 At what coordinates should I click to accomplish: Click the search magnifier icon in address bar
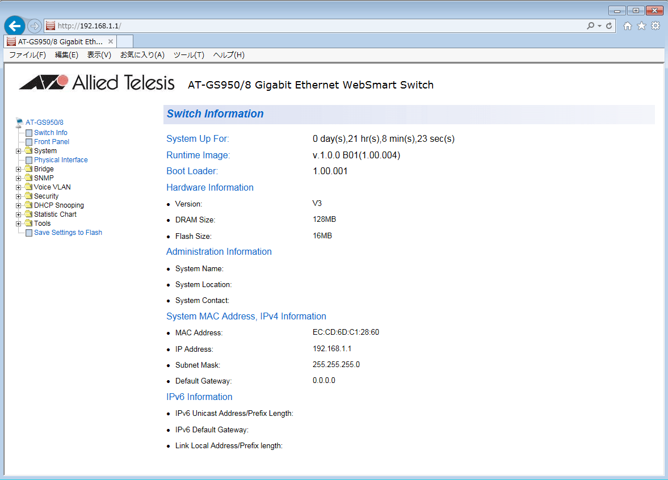click(591, 26)
